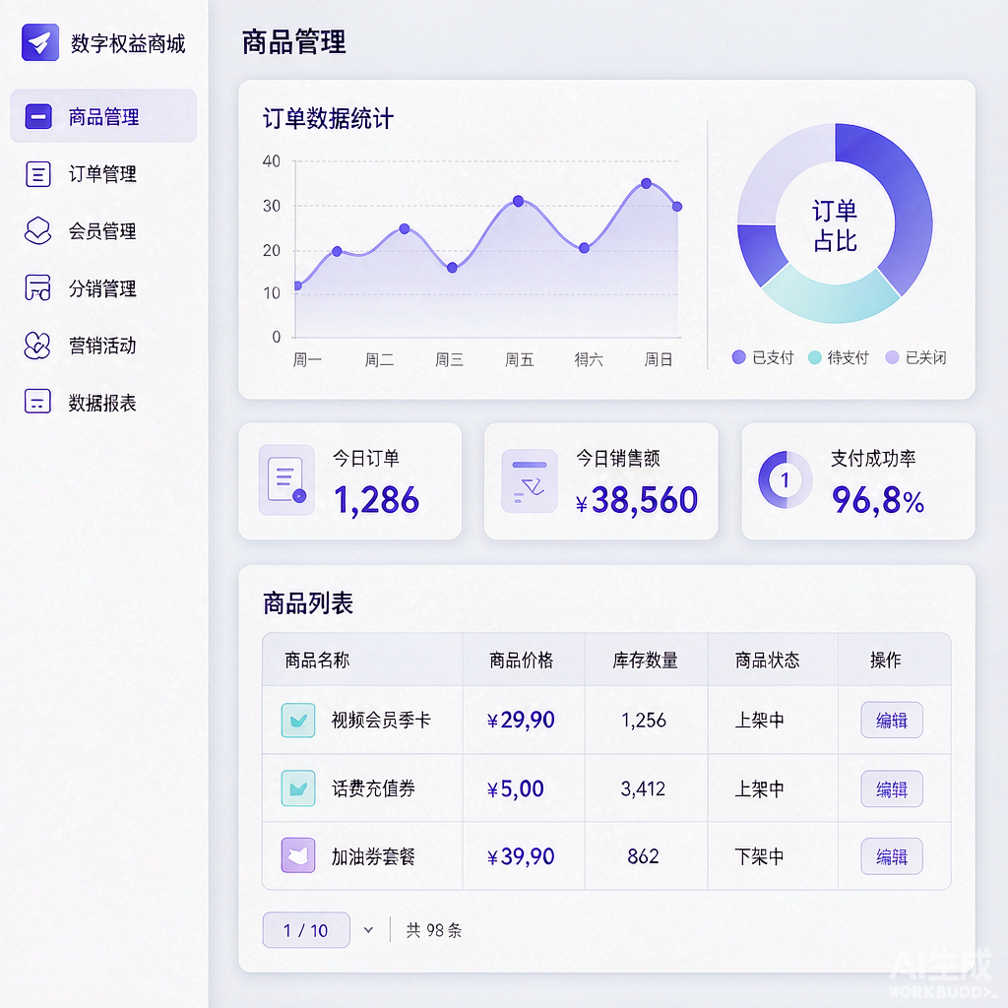Image resolution: width=1008 pixels, height=1008 pixels.
Task: Click the 数字权益商城 logo icon
Action: 39,42
